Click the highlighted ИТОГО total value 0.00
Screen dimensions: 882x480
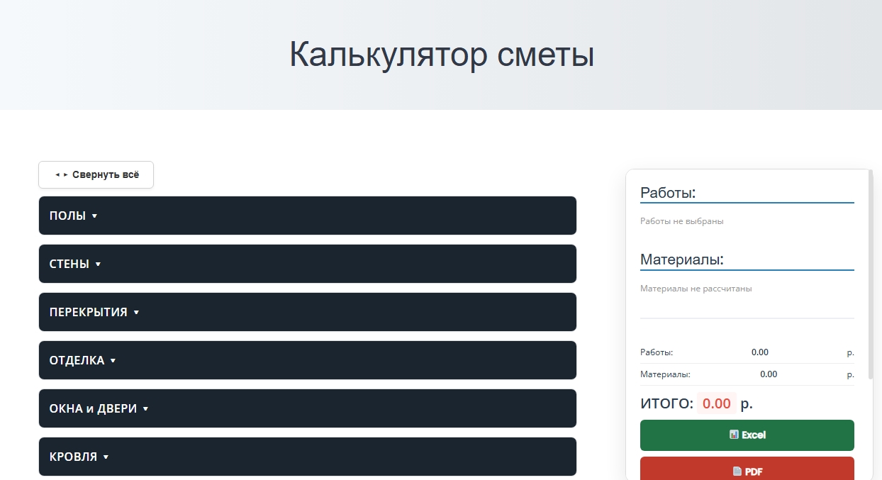pos(715,403)
